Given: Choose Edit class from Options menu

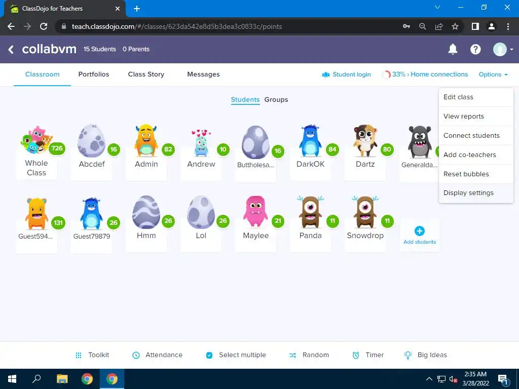Looking at the screenshot, I should (475, 97).
